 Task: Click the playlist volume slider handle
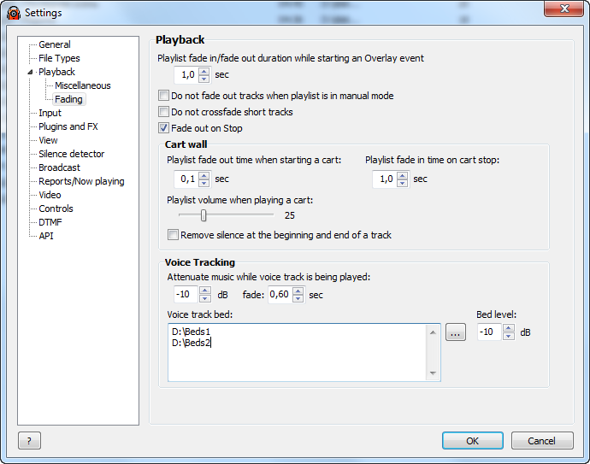click(204, 215)
